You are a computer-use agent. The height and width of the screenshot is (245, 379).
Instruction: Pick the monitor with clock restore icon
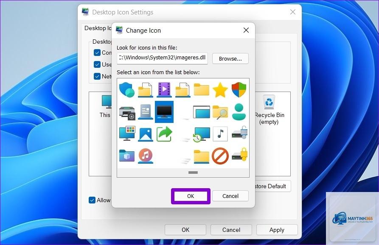coord(201,134)
